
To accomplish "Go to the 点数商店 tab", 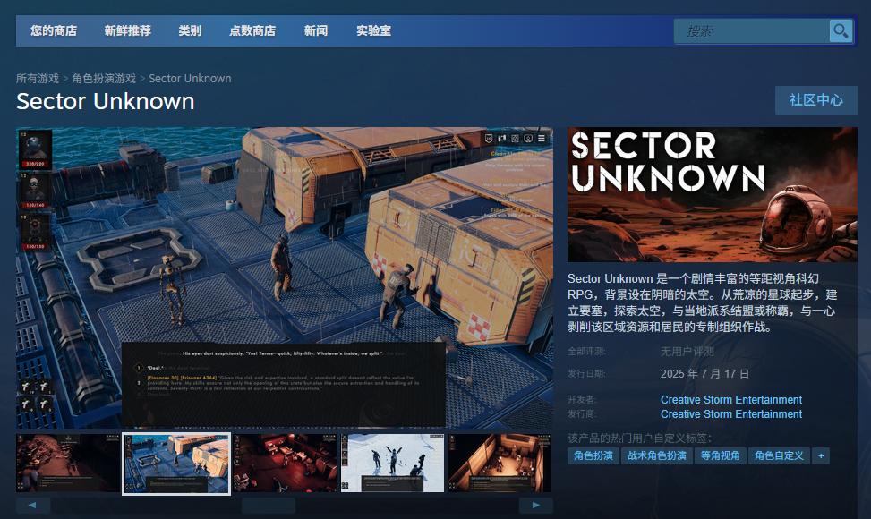I will [252, 30].
